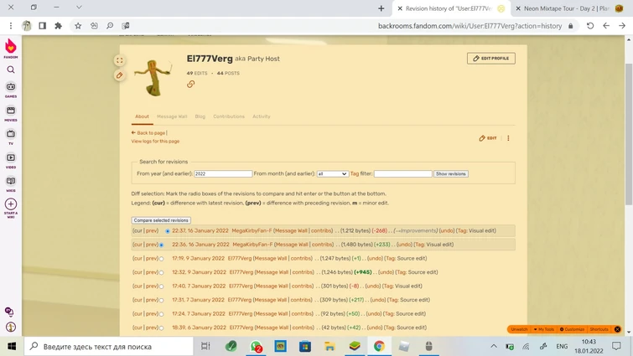This screenshot has width=633, height=356.
Task: Click the Edit link with pencil
Action: (x=488, y=138)
